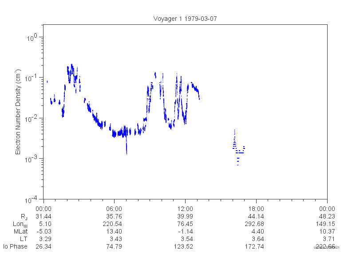Image resolution: width=352 pixels, height=261 pixels.
Task: Click the plot title "Voyager 1 1979-03-07"
Action: (x=185, y=19)
